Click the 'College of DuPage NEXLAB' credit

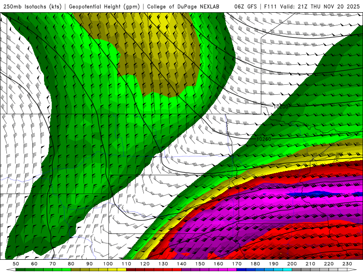183,6
